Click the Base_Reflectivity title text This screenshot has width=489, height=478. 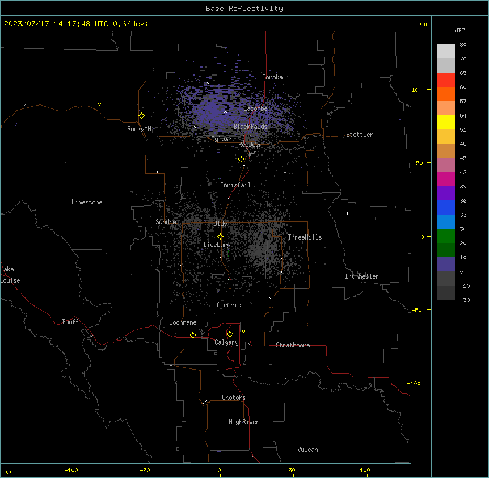coord(244,9)
